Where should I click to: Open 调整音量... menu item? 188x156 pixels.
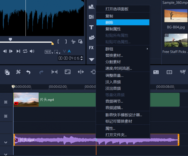coord(123,76)
